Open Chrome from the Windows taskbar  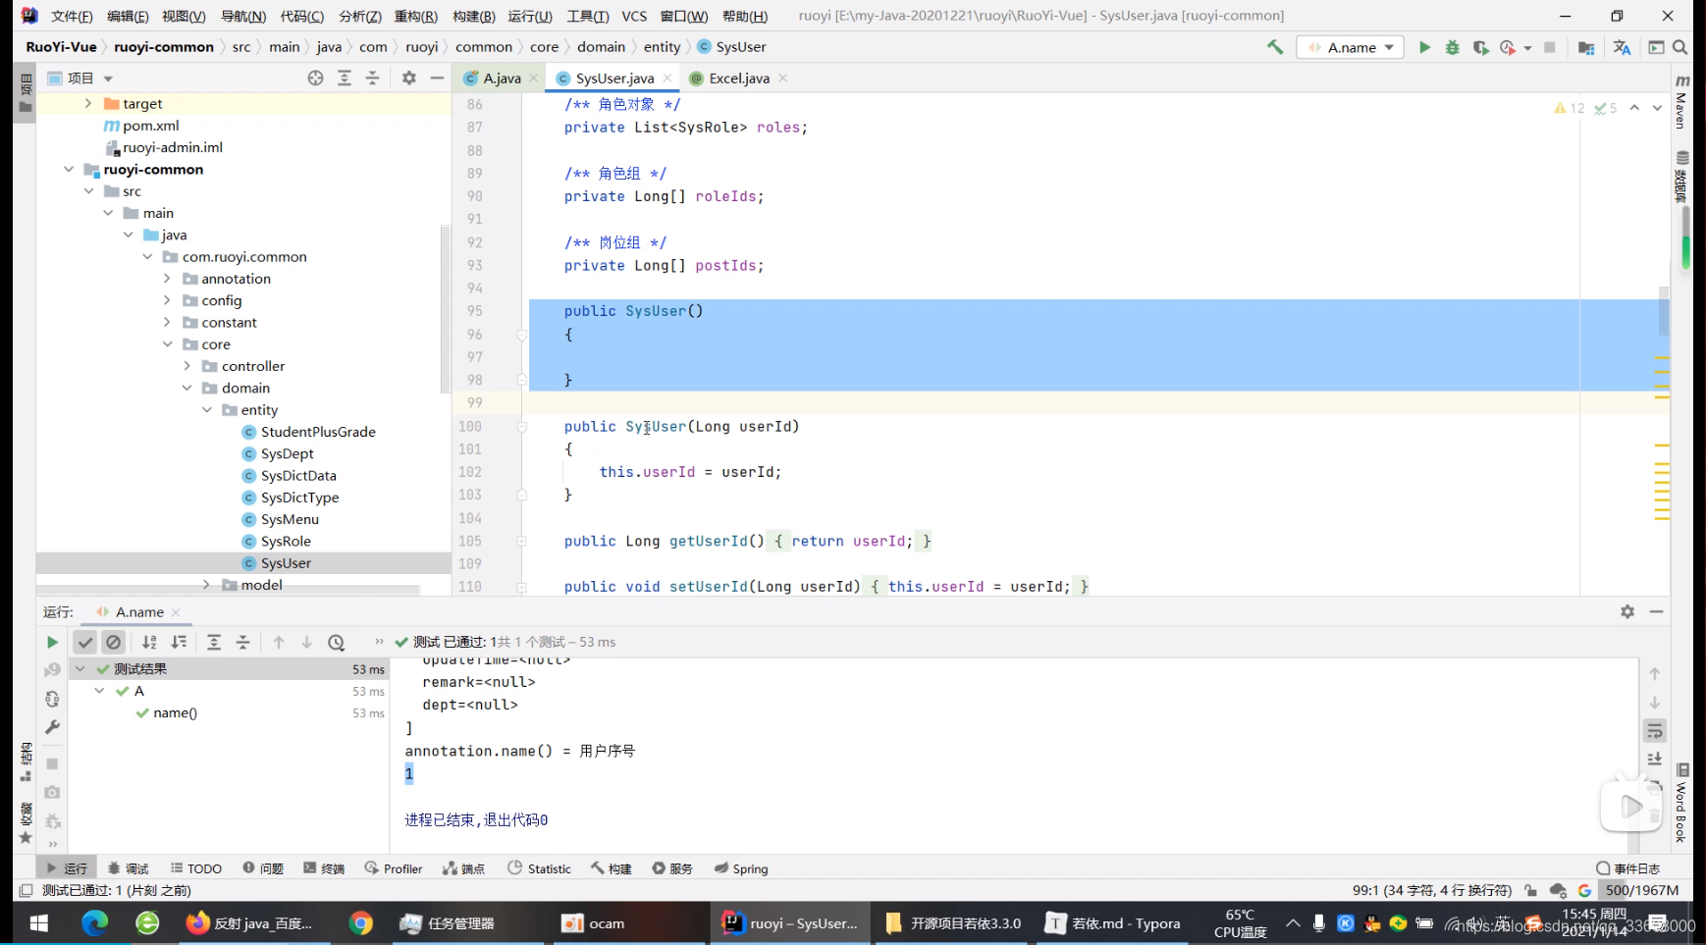point(361,923)
